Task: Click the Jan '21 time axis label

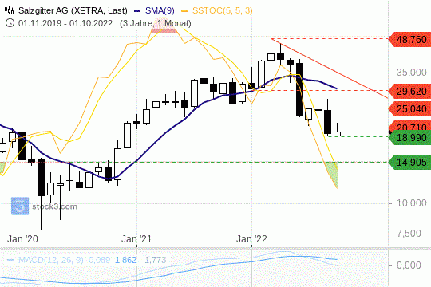Action: tap(136, 239)
